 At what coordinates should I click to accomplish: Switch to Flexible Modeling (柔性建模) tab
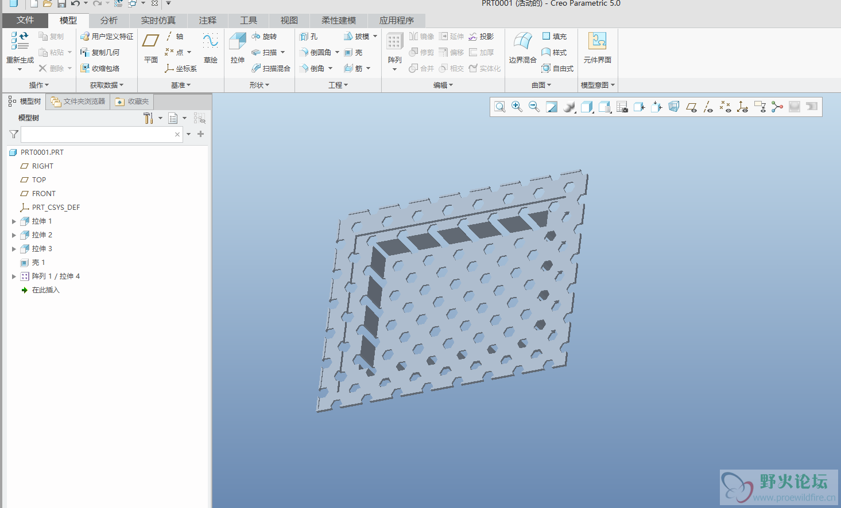pos(339,20)
